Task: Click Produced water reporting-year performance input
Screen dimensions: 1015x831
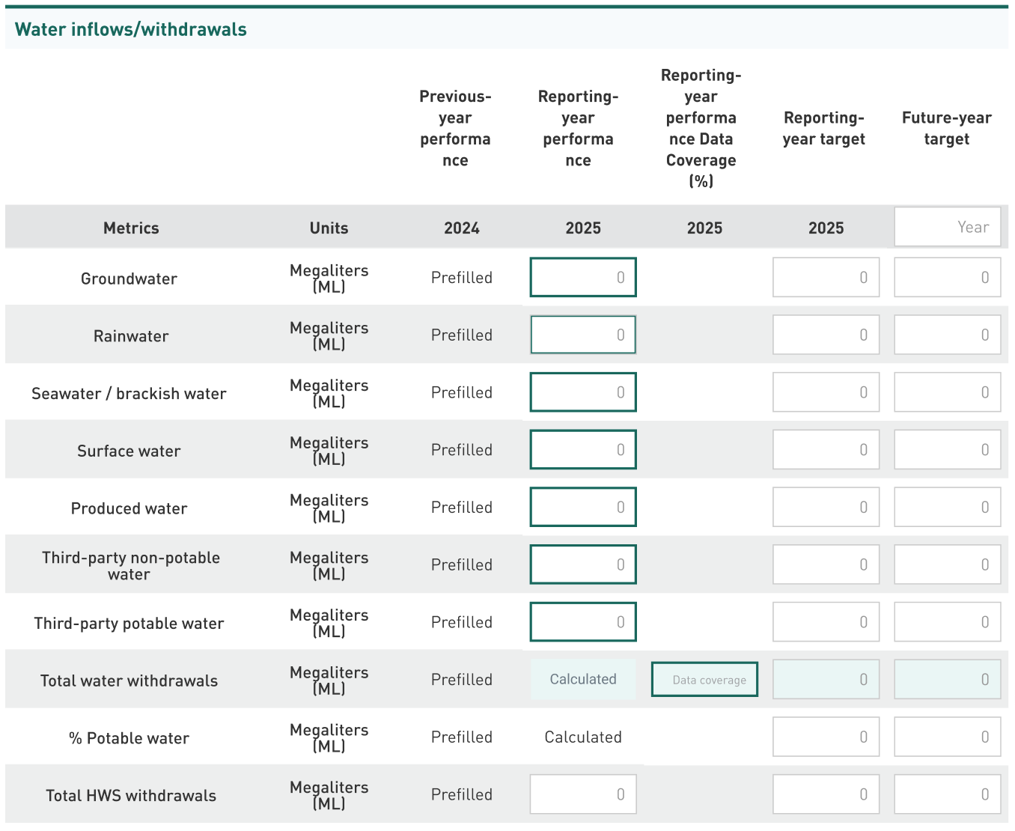Action: tap(583, 507)
